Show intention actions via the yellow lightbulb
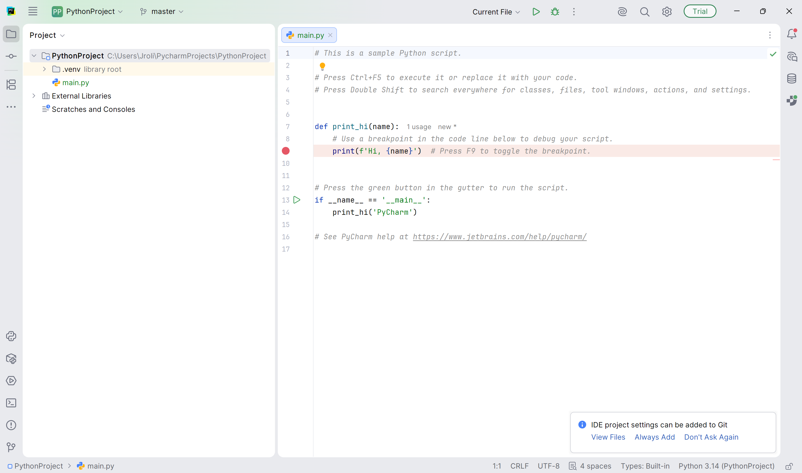The height and width of the screenshot is (473, 802). click(322, 66)
